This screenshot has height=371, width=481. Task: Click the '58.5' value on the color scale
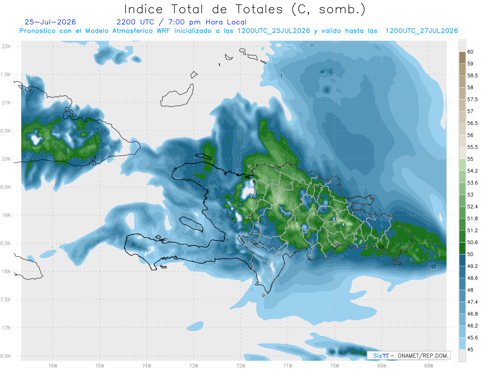(473, 76)
